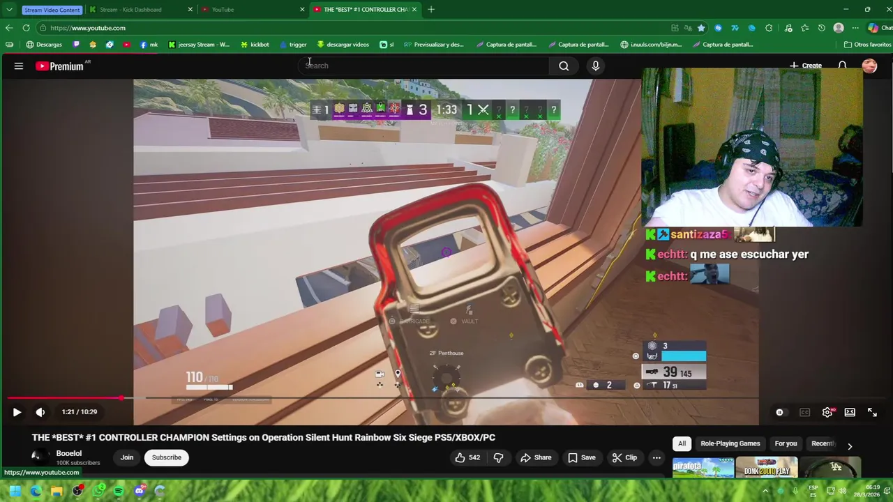Enter full screen mode
Viewport: 893px width, 502px height.
(872, 412)
